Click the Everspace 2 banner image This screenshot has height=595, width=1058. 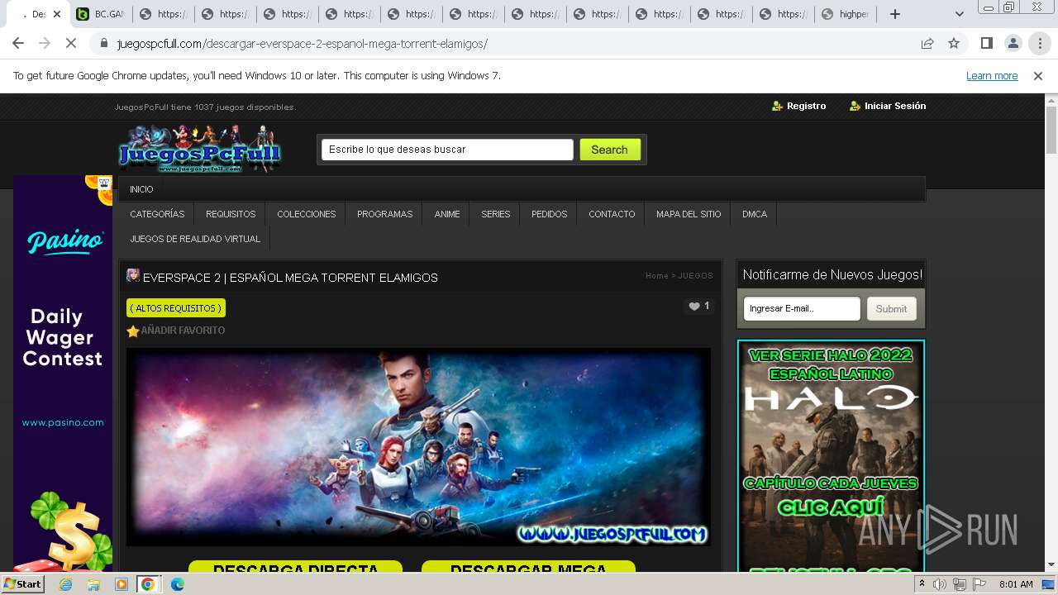[x=418, y=447]
